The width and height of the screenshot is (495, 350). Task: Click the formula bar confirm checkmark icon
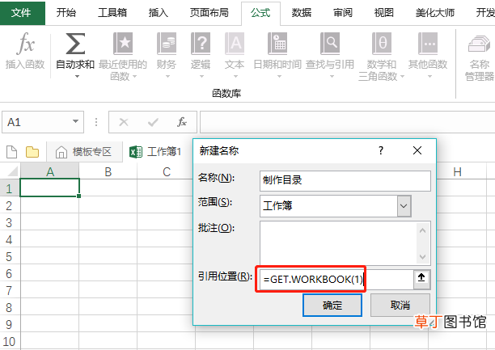pyautogui.click(x=153, y=122)
